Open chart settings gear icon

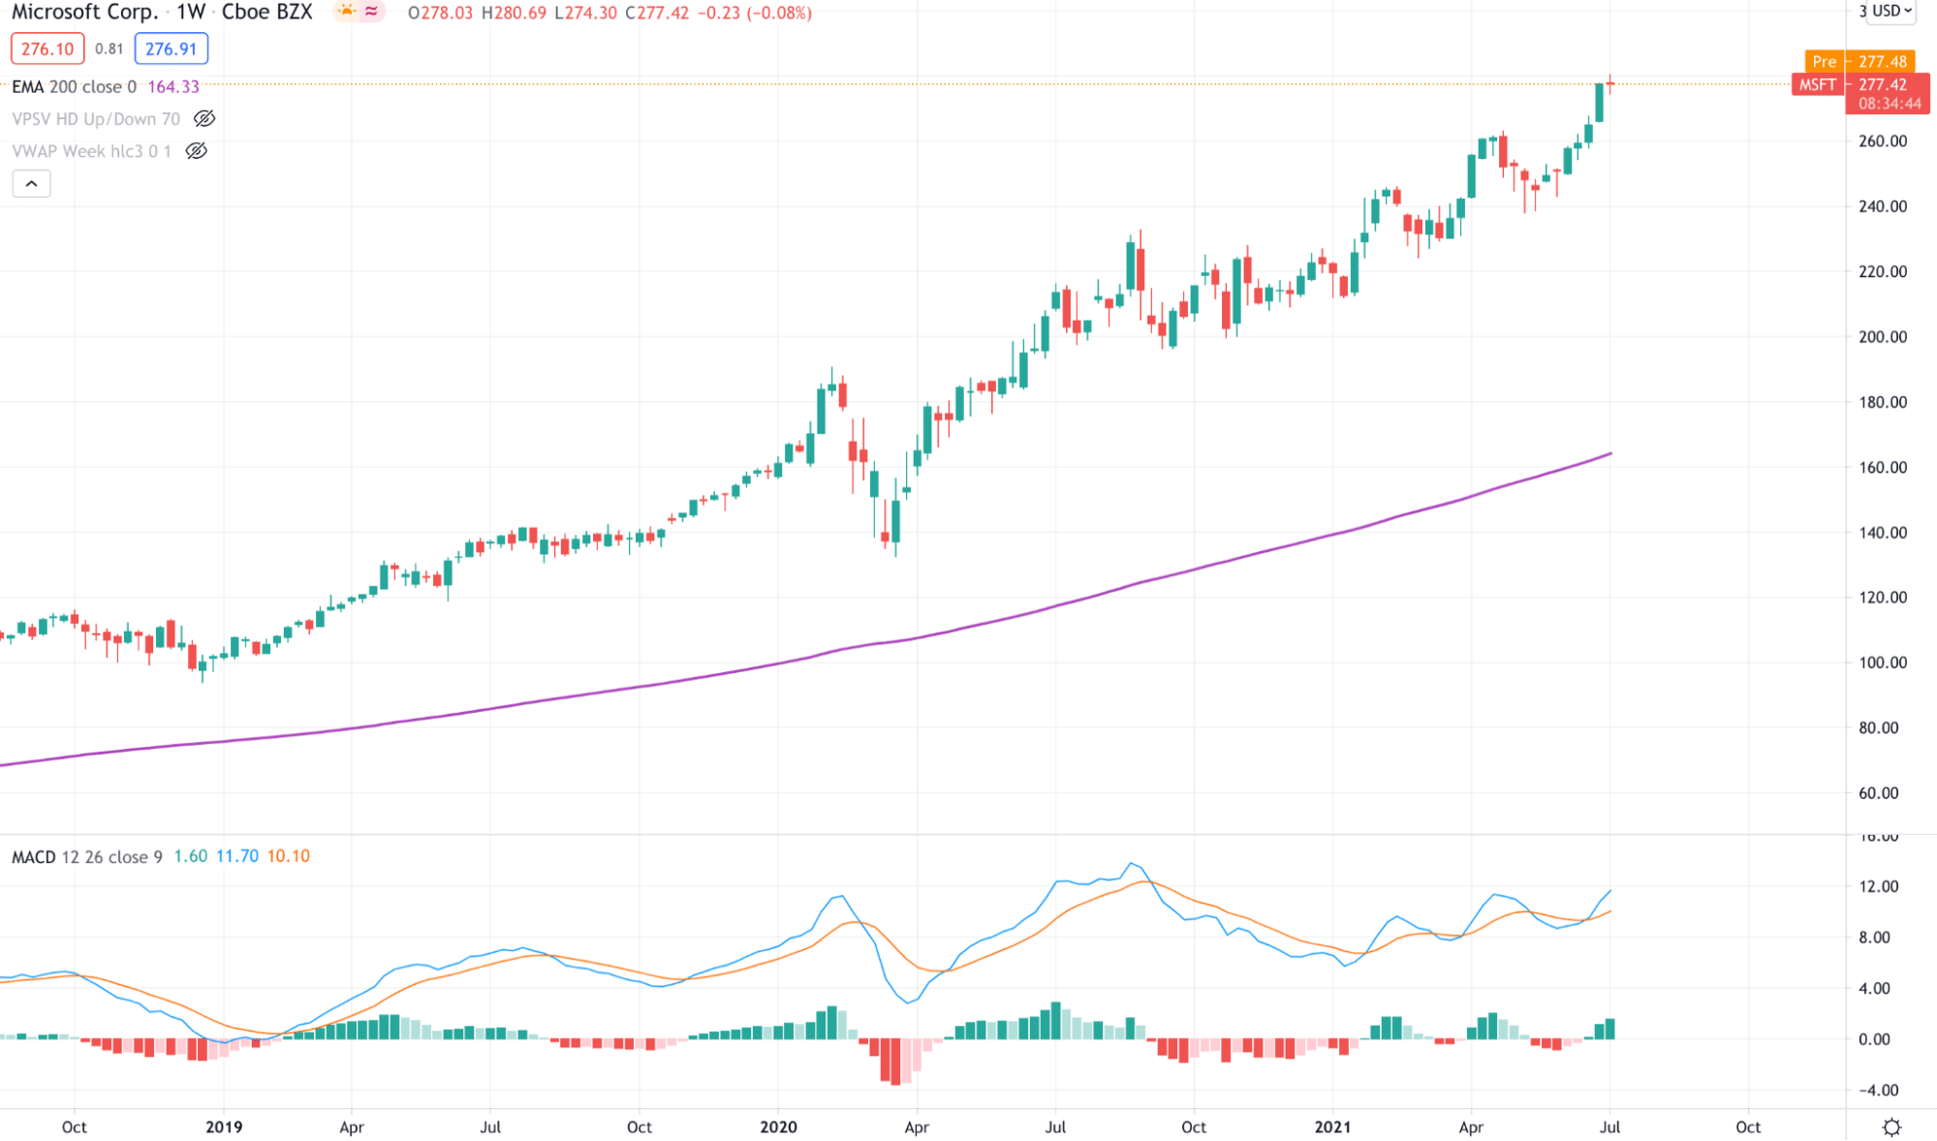pyautogui.click(x=1891, y=1126)
